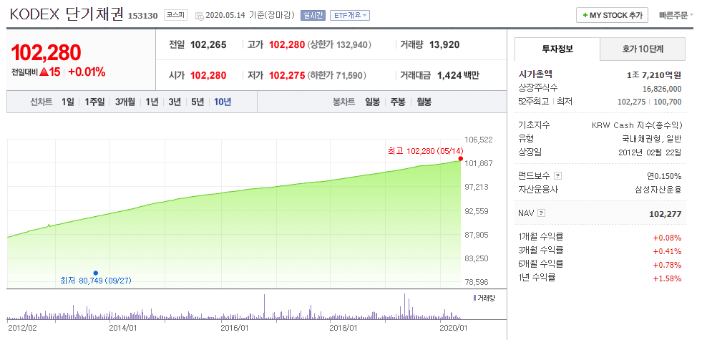Viewport: 702px width, 340px height.
Task: Click the 삼성자산운용 asset manager text
Action: point(660,190)
